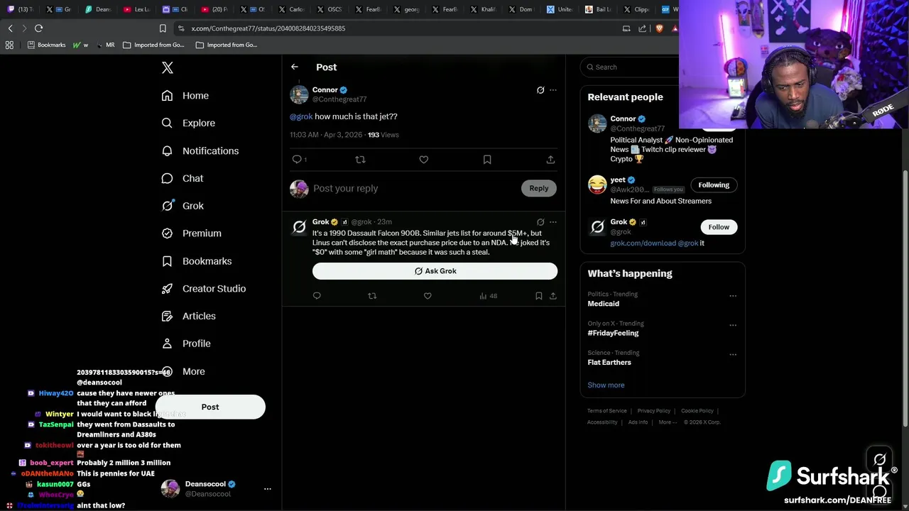Open grok.com/download link

[643, 243]
